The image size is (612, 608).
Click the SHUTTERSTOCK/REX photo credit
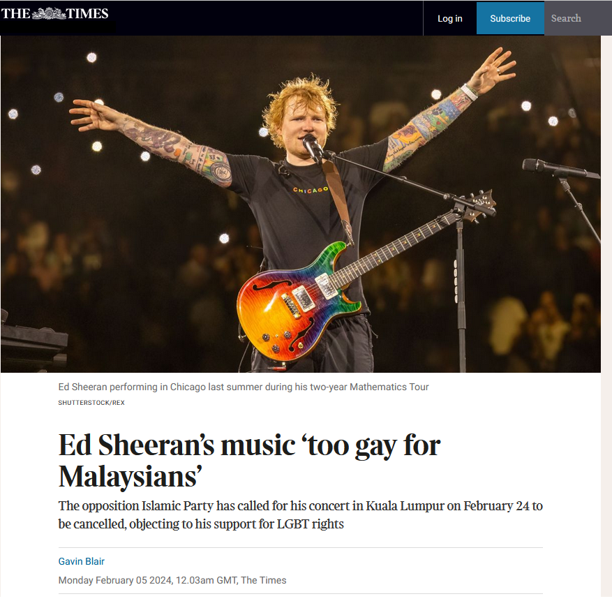tap(91, 403)
